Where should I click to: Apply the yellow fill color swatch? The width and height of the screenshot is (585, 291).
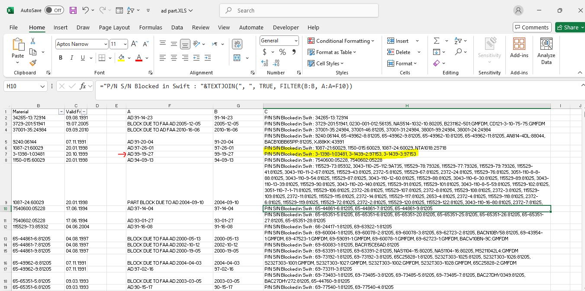pos(121,58)
